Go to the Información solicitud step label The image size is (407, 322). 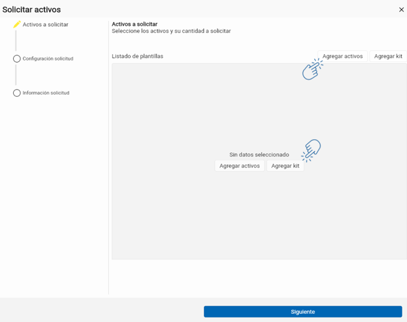click(46, 93)
